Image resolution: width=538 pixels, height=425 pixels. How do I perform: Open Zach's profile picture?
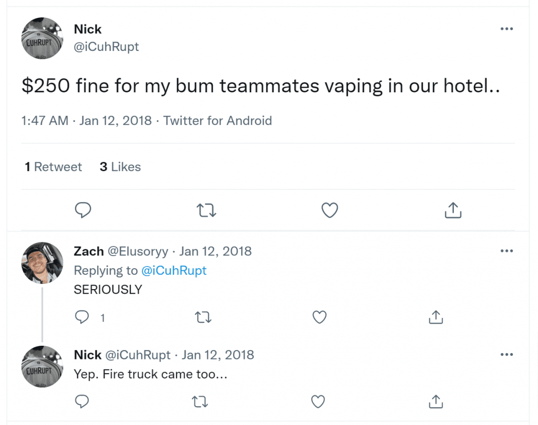click(x=42, y=263)
